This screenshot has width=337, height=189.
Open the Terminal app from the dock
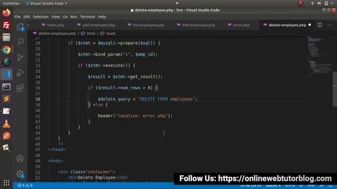click(x=6, y=87)
